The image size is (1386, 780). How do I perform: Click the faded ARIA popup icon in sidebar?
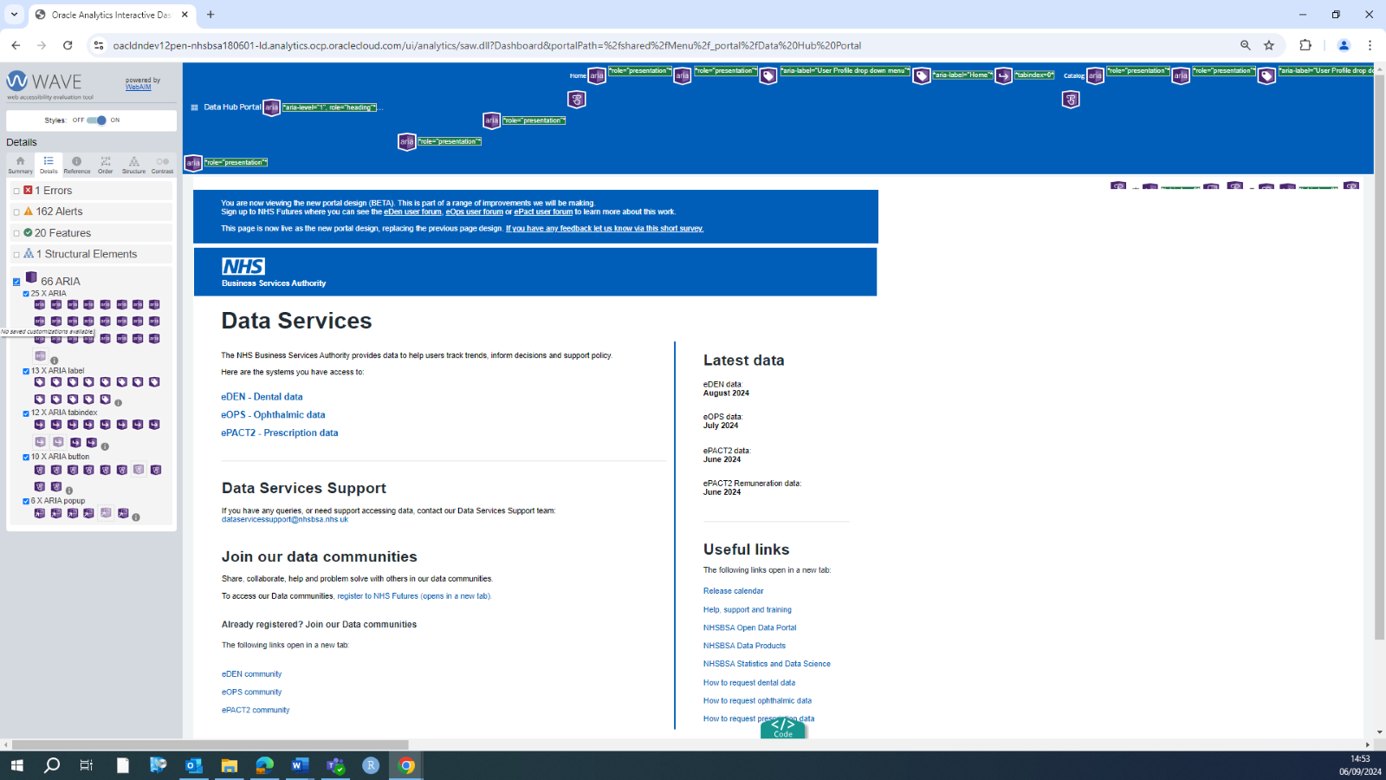pyautogui.click(x=106, y=513)
